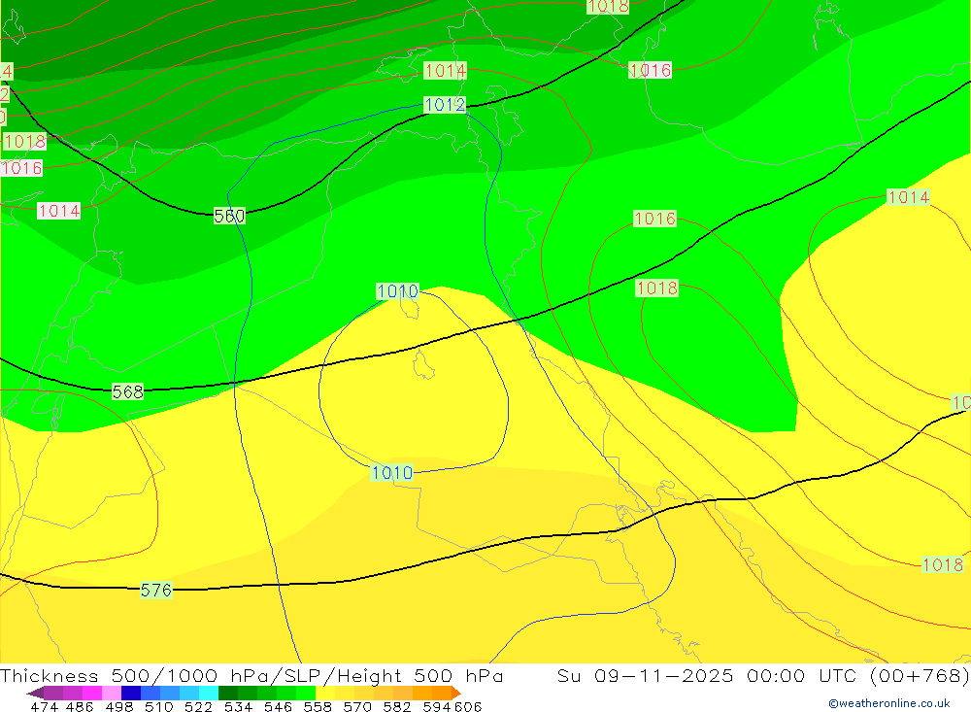Screen dimensions: 971x712
Task: Click legend value 510
Action: point(158,706)
